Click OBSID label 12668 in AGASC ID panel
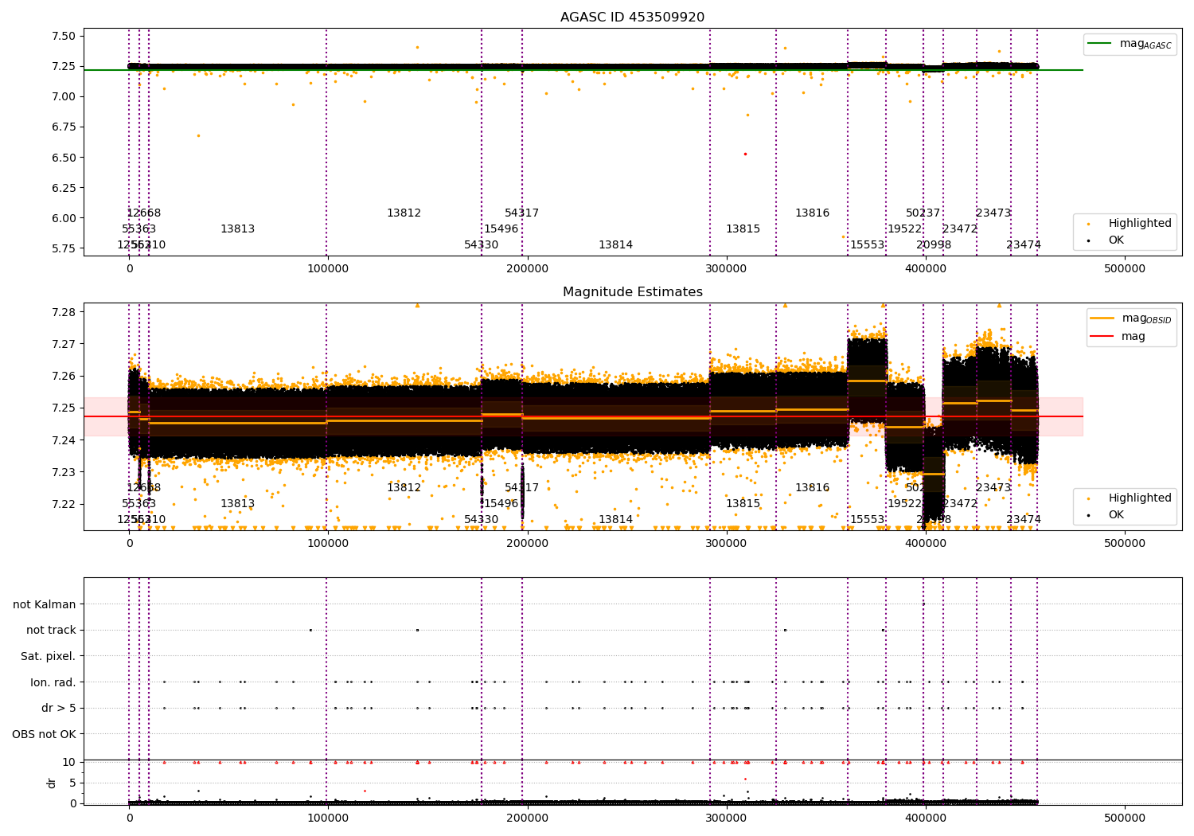Viewport: 1194px width, 836px height. pos(143,213)
